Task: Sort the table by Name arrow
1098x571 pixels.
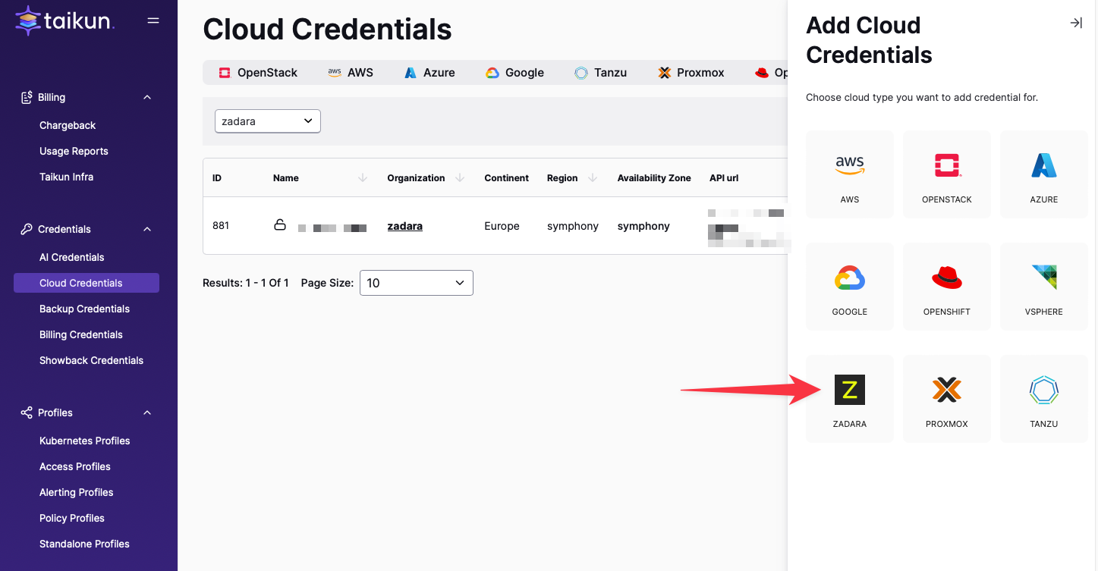Action: click(x=363, y=178)
